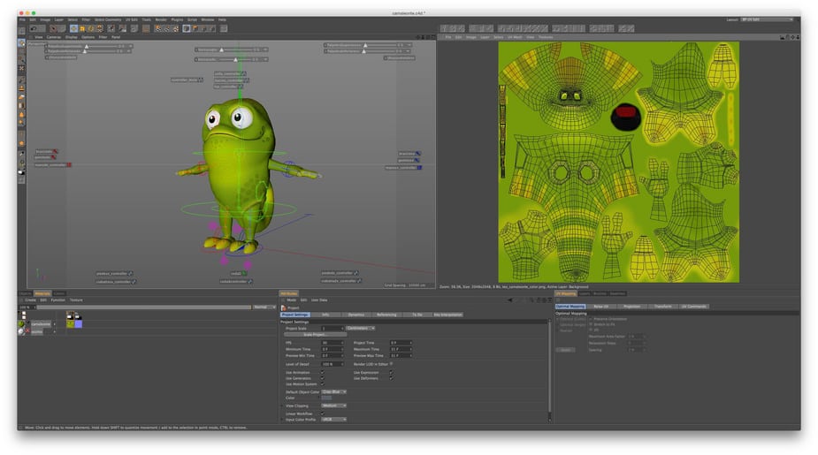Click the Spacing field in Optimal Mapping
Viewport: 818px width, 455px height.
637,350
